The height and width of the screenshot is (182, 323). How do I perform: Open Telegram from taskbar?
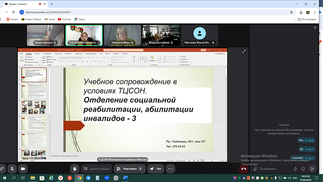coord(88,178)
